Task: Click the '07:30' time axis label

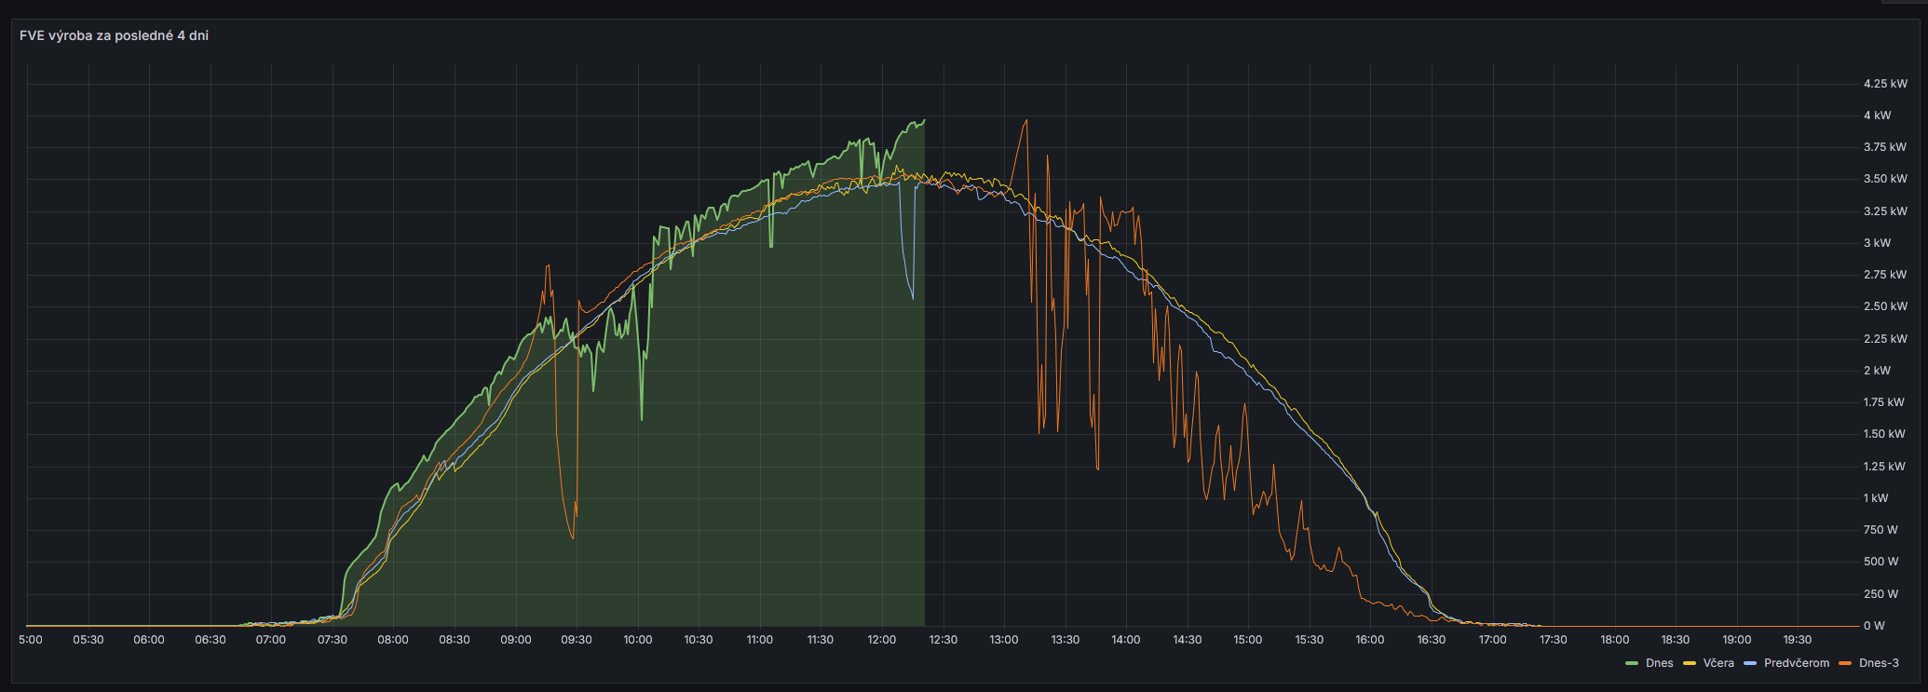Action: coord(333,640)
